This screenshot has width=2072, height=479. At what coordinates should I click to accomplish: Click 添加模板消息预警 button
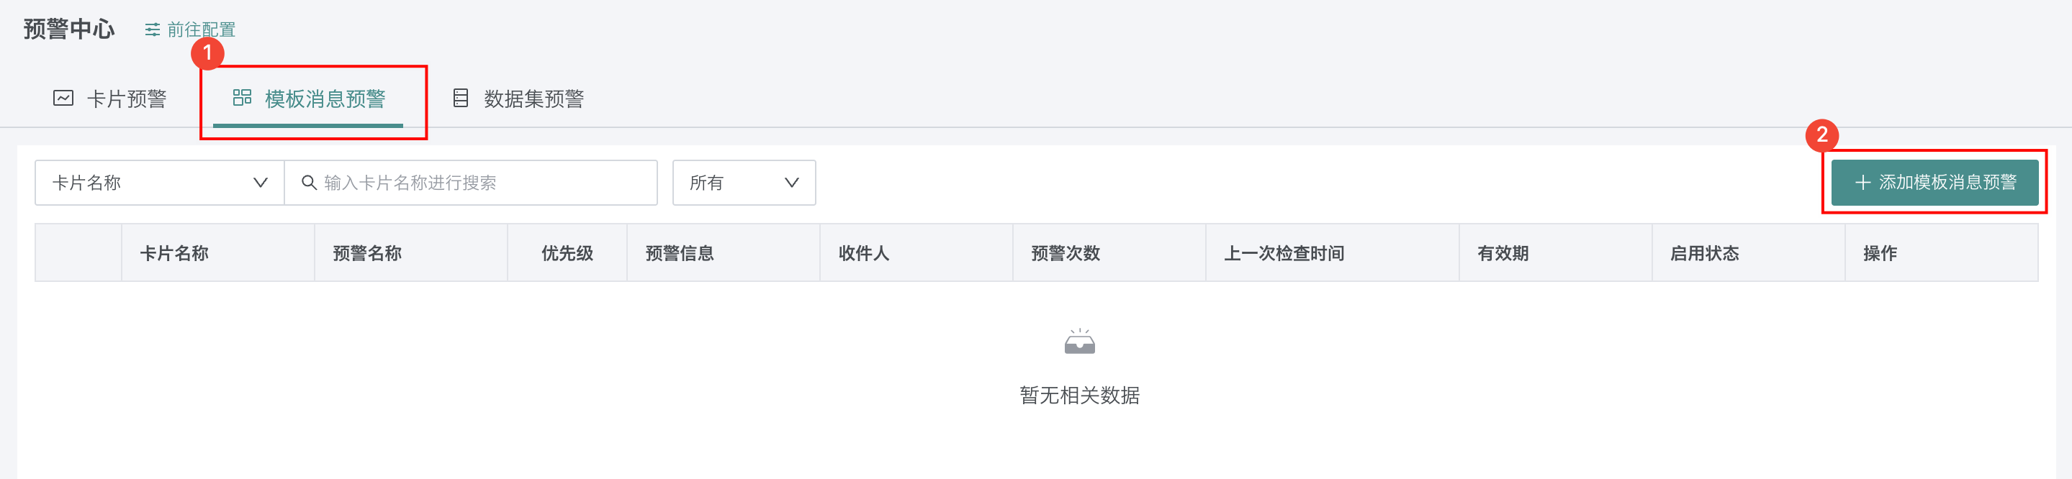click(x=1934, y=183)
